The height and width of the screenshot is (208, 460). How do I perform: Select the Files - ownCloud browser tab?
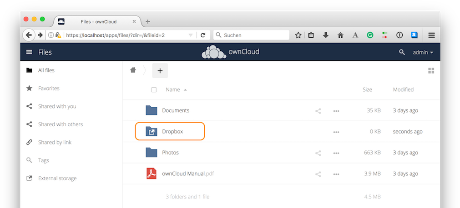pyautogui.click(x=97, y=21)
